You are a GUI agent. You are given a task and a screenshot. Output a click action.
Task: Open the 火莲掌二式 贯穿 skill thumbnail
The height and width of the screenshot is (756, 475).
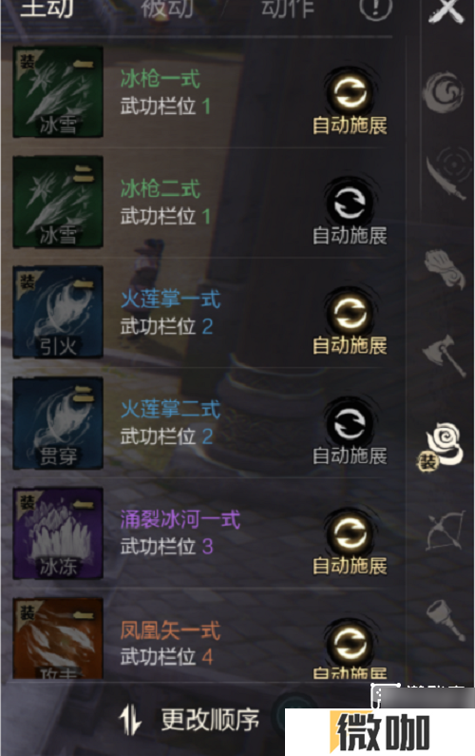(58, 423)
